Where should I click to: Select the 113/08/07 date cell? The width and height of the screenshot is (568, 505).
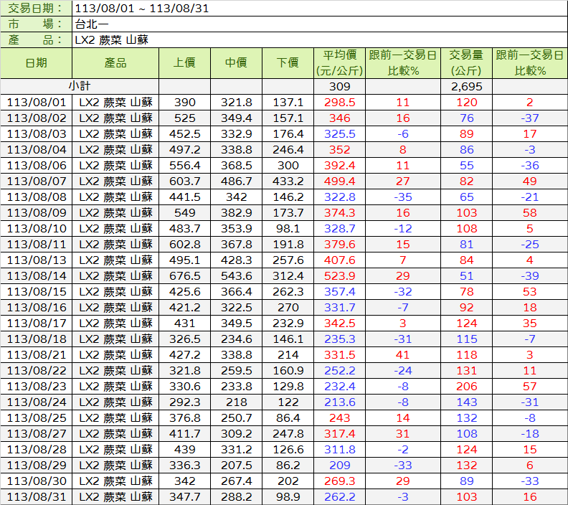tap(36, 181)
